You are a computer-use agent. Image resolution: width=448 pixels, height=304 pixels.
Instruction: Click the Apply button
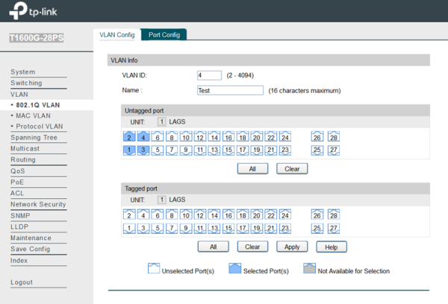[292, 247]
